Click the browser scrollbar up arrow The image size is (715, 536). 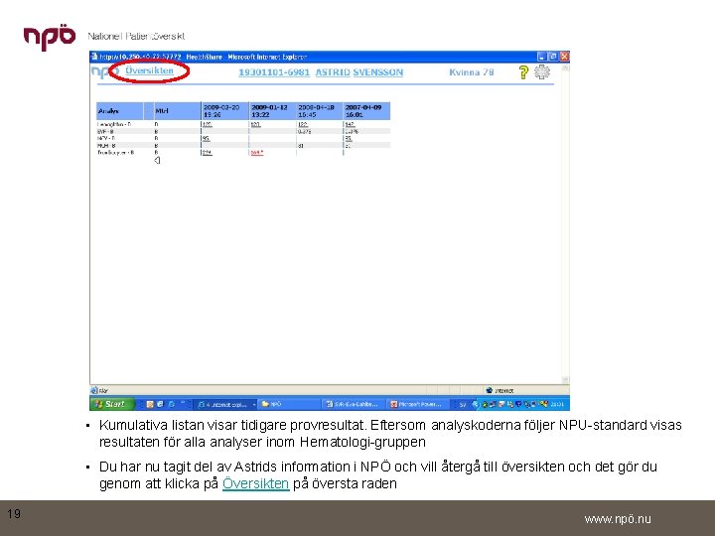(565, 67)
